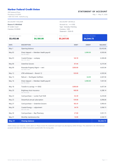The image size is (115, 163).
Task: Select the May 16 Meridian Health payroll description
Action: [x=36, y=81]
